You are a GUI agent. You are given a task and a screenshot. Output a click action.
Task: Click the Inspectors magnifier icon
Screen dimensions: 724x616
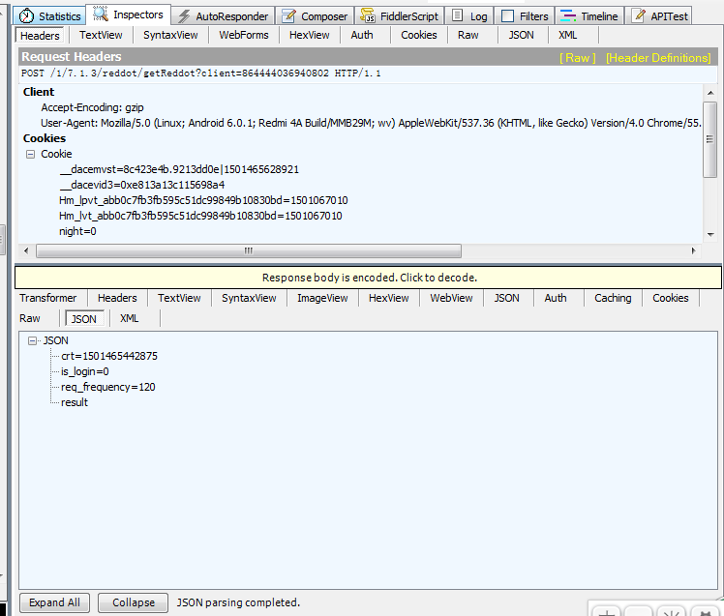point(101,14)
